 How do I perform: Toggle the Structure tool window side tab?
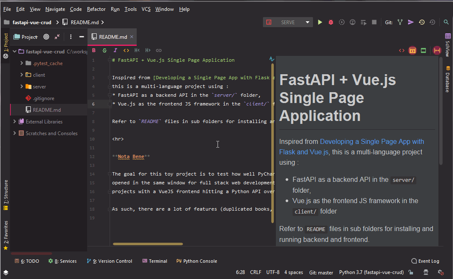click(x=6, y=195)
